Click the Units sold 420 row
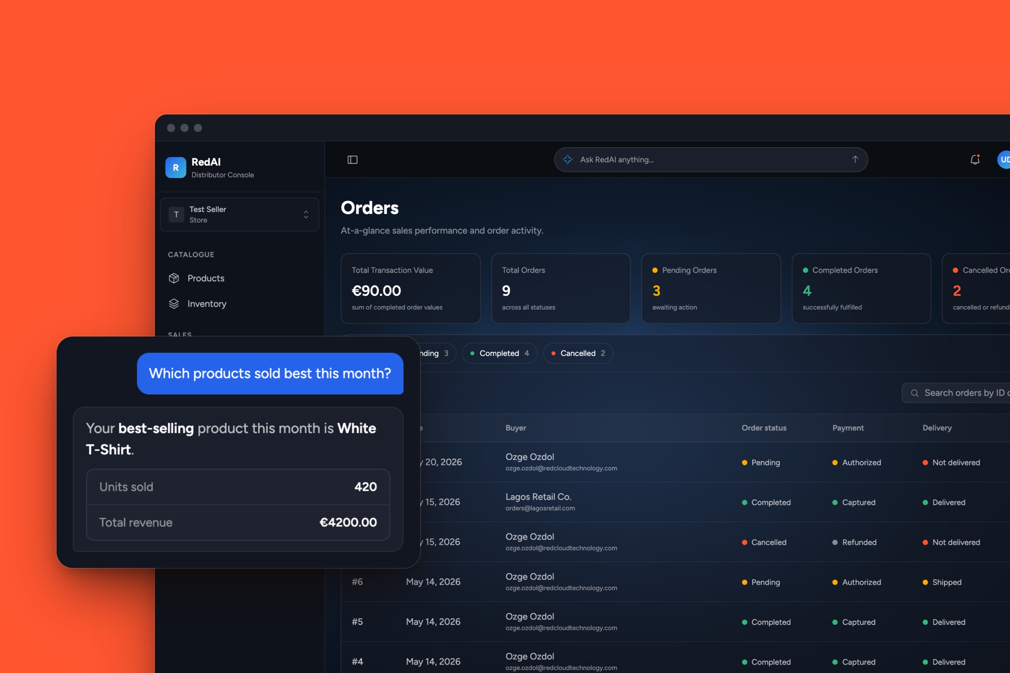 click(238, 487)
